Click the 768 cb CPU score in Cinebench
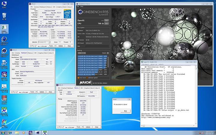This screenshot has height=135, width=216. [x=101, y=24]
